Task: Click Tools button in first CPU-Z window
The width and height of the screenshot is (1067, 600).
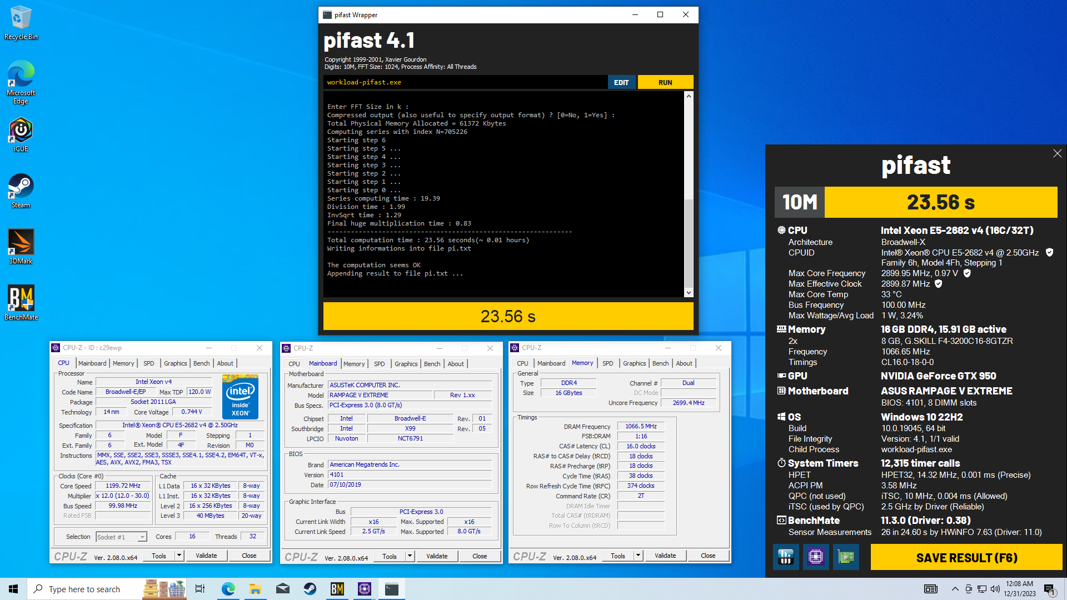Action: pos(159,556)
